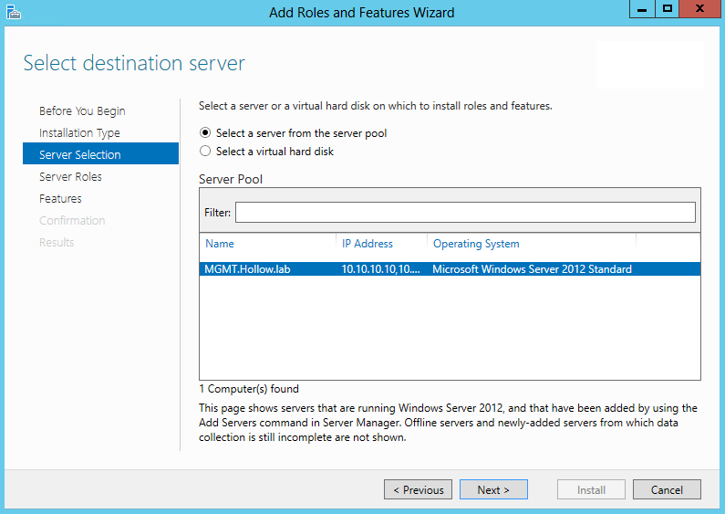Select Server Selection in the sidebar
Screen dimensions: 725x514
[x=80, y=155]
